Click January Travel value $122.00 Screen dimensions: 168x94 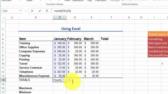pos(60,63)
